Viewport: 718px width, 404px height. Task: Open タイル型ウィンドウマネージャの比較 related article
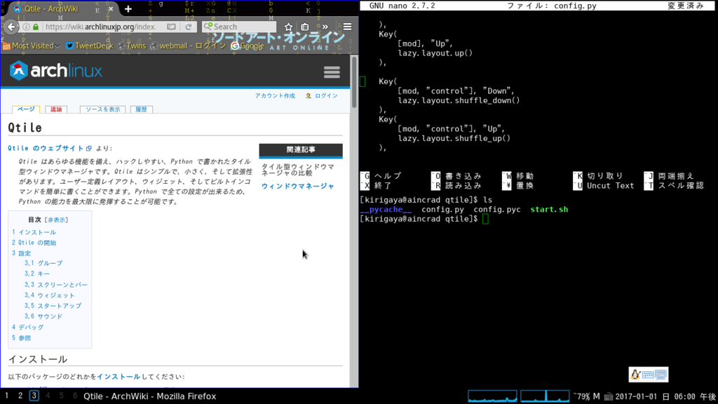[297, 170]
